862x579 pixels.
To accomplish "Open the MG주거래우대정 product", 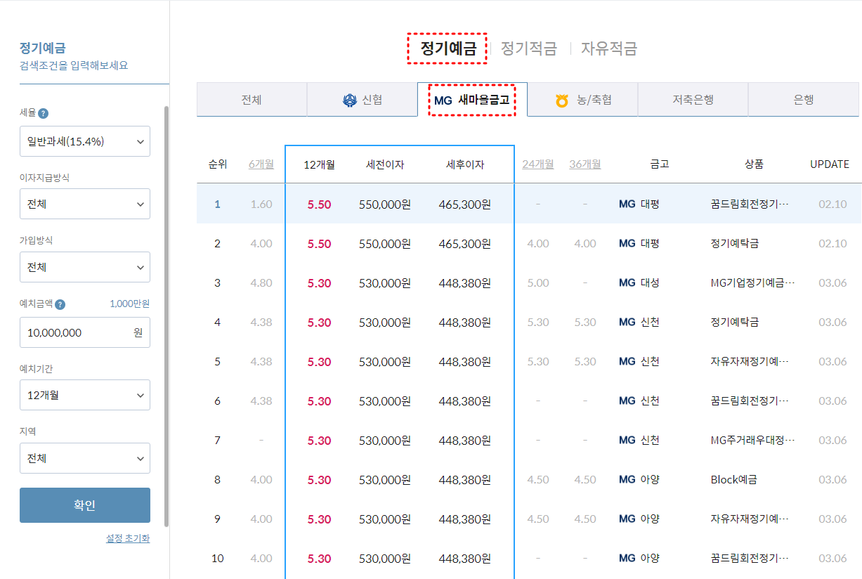I will click(x=752, y=441).
